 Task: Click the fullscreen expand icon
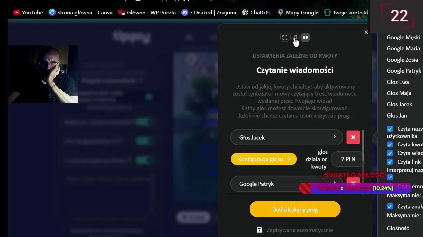[285, 38]
